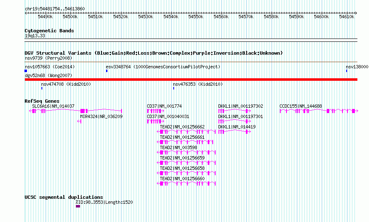Click the CD37|NM_001774 transcript label
This screenshot has height=222, width=369.
(164, 106)
